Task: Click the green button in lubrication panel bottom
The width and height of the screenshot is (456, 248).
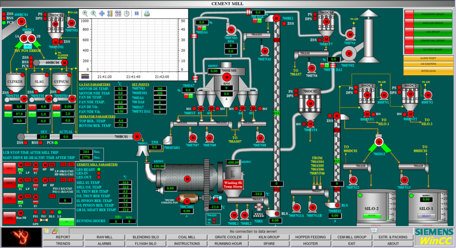Action: (x=67, y=222)
